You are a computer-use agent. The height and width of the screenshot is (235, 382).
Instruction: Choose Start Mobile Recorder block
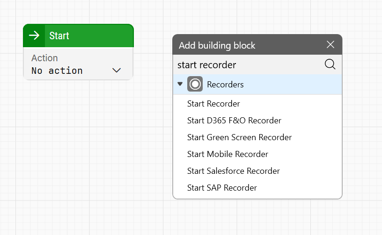coord(228,154)
